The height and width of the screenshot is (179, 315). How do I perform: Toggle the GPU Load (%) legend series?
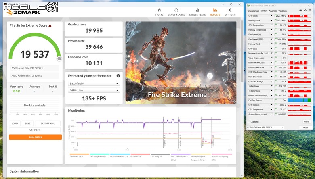[x=140, y=155]
